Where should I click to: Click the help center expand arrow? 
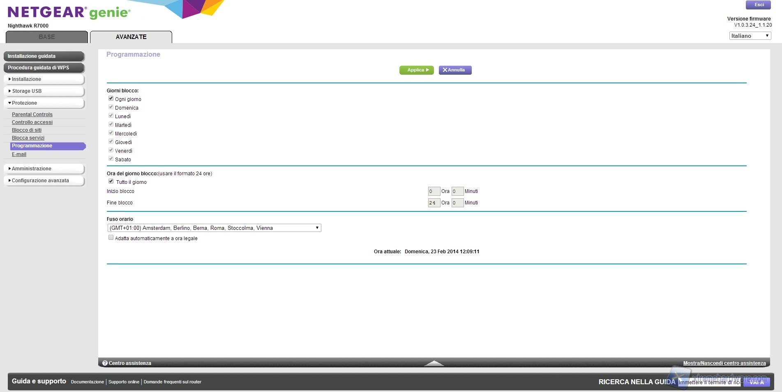pyautogui.click(x=434, y=363)
